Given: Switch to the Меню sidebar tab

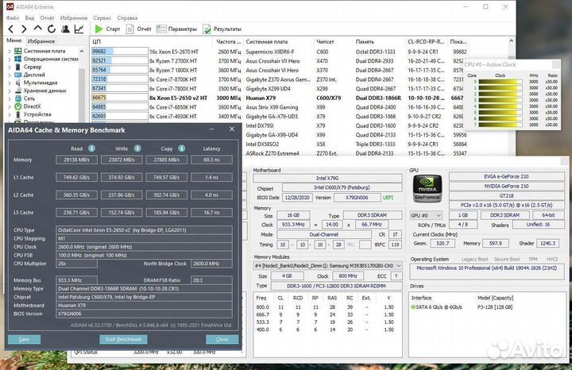Looking at the screenshot, I should coord(14,40).
